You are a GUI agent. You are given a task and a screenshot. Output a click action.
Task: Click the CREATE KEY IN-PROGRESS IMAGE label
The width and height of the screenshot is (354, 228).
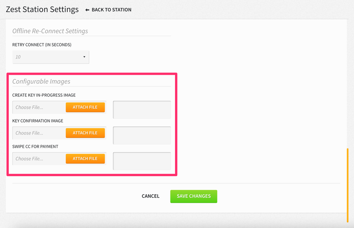(44, 95)
